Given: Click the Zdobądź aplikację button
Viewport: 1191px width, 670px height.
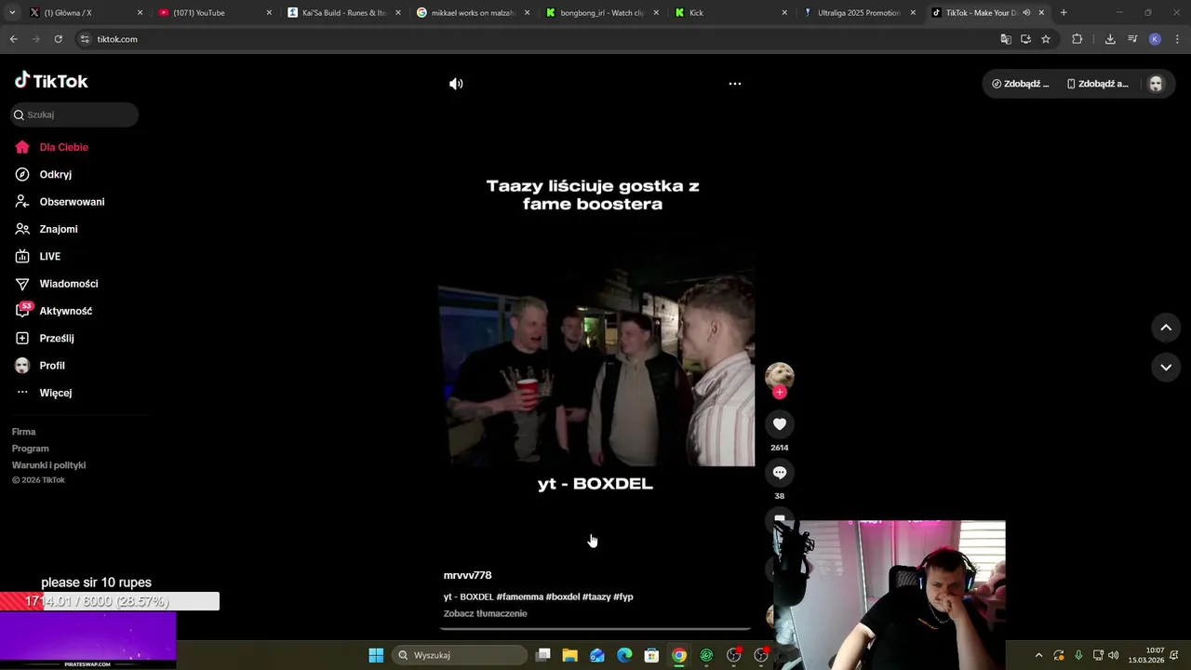Looking at the screenshot, I should coord(1098,84).
